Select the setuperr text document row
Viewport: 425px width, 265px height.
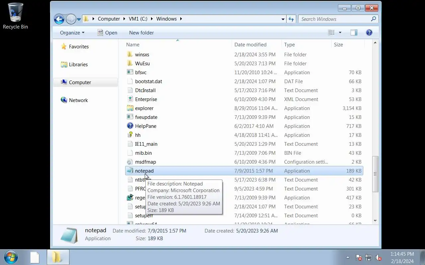pyautogui.click(x=244, y=215)
